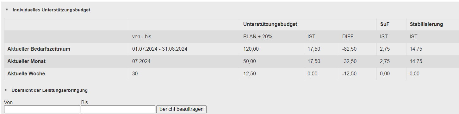459x114 pixels.
Task: Select the Übersicht der Leistungserbringung heading
Action: (x=50, y=90)
